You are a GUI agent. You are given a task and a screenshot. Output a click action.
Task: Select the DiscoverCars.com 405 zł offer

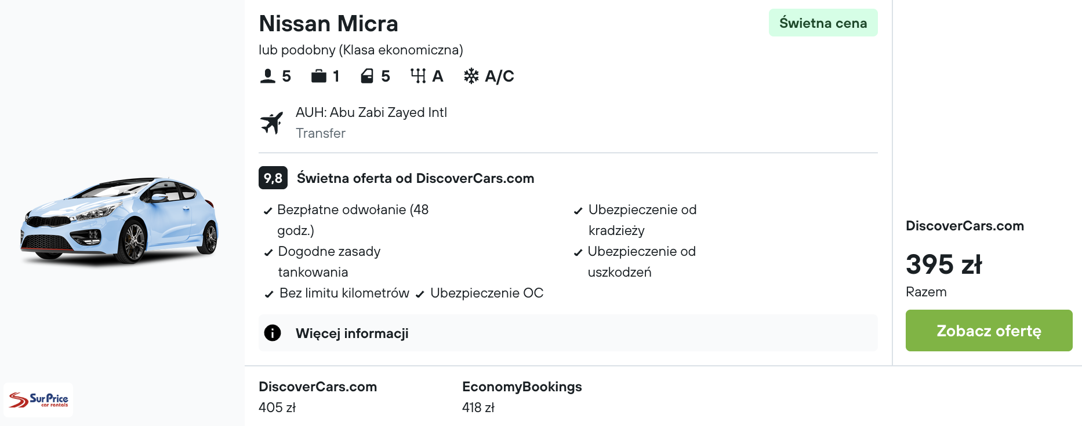point(317,396)
